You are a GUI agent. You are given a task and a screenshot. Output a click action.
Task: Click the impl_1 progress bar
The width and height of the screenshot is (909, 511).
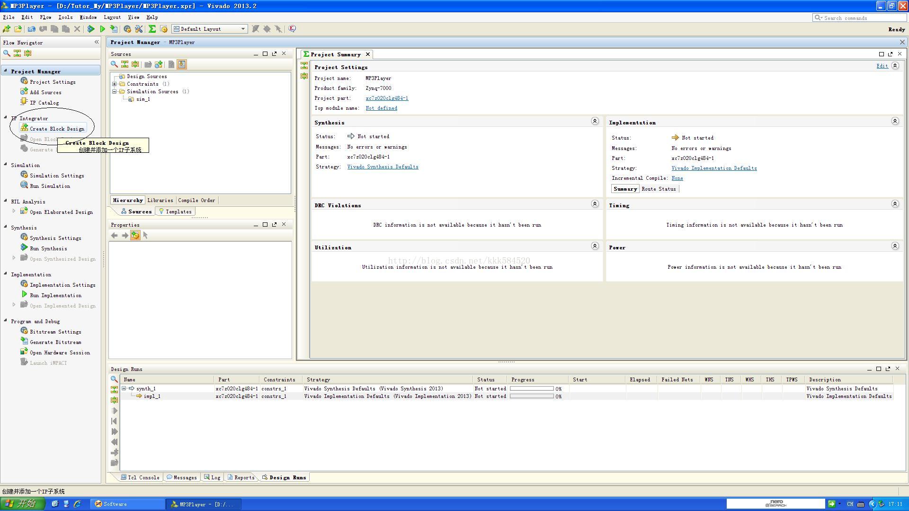(x=532, y=396)
